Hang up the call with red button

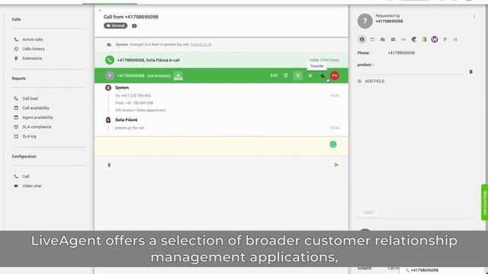335,75
